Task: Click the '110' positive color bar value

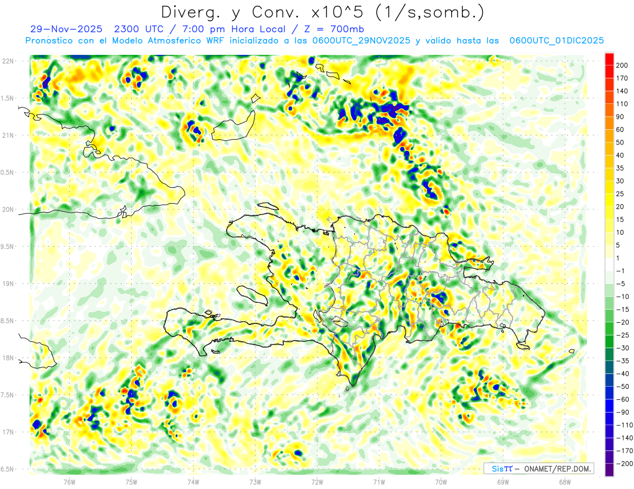Action: 622,104
